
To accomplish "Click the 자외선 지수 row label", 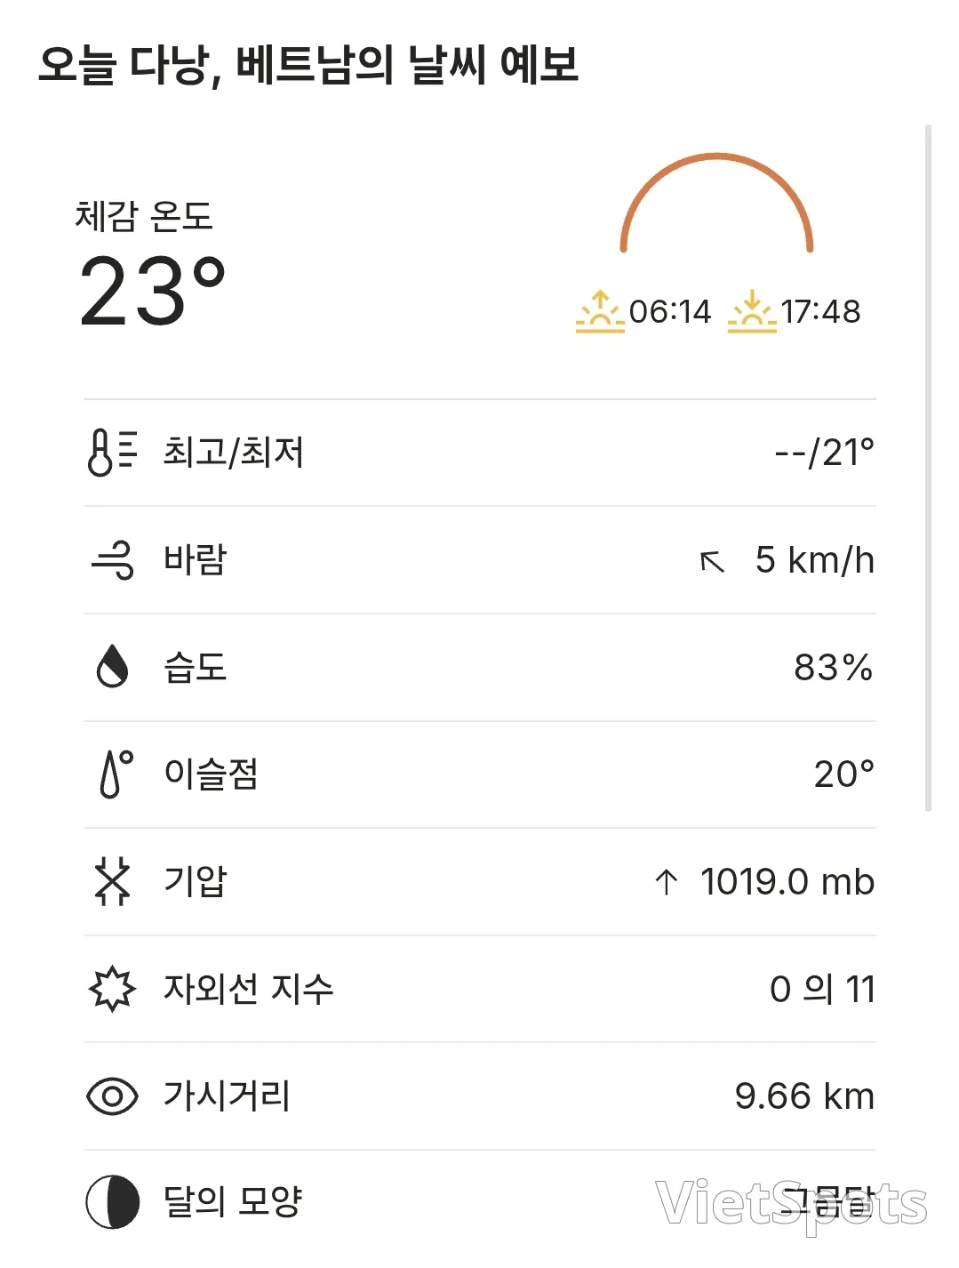I will [x=249, y=989].
